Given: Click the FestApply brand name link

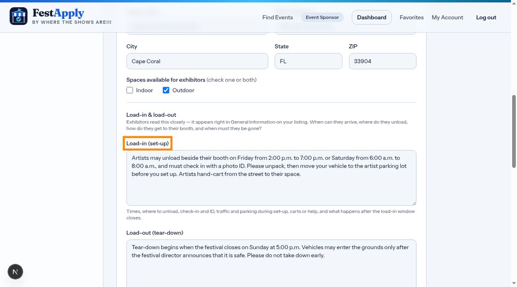Looking at the screenshot, I should coord(58,13).
